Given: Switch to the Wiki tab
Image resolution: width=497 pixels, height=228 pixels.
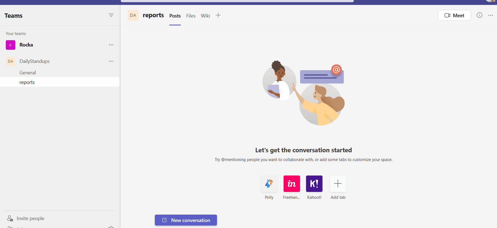Looking at the screenshot, I should (x=205, y=16).
